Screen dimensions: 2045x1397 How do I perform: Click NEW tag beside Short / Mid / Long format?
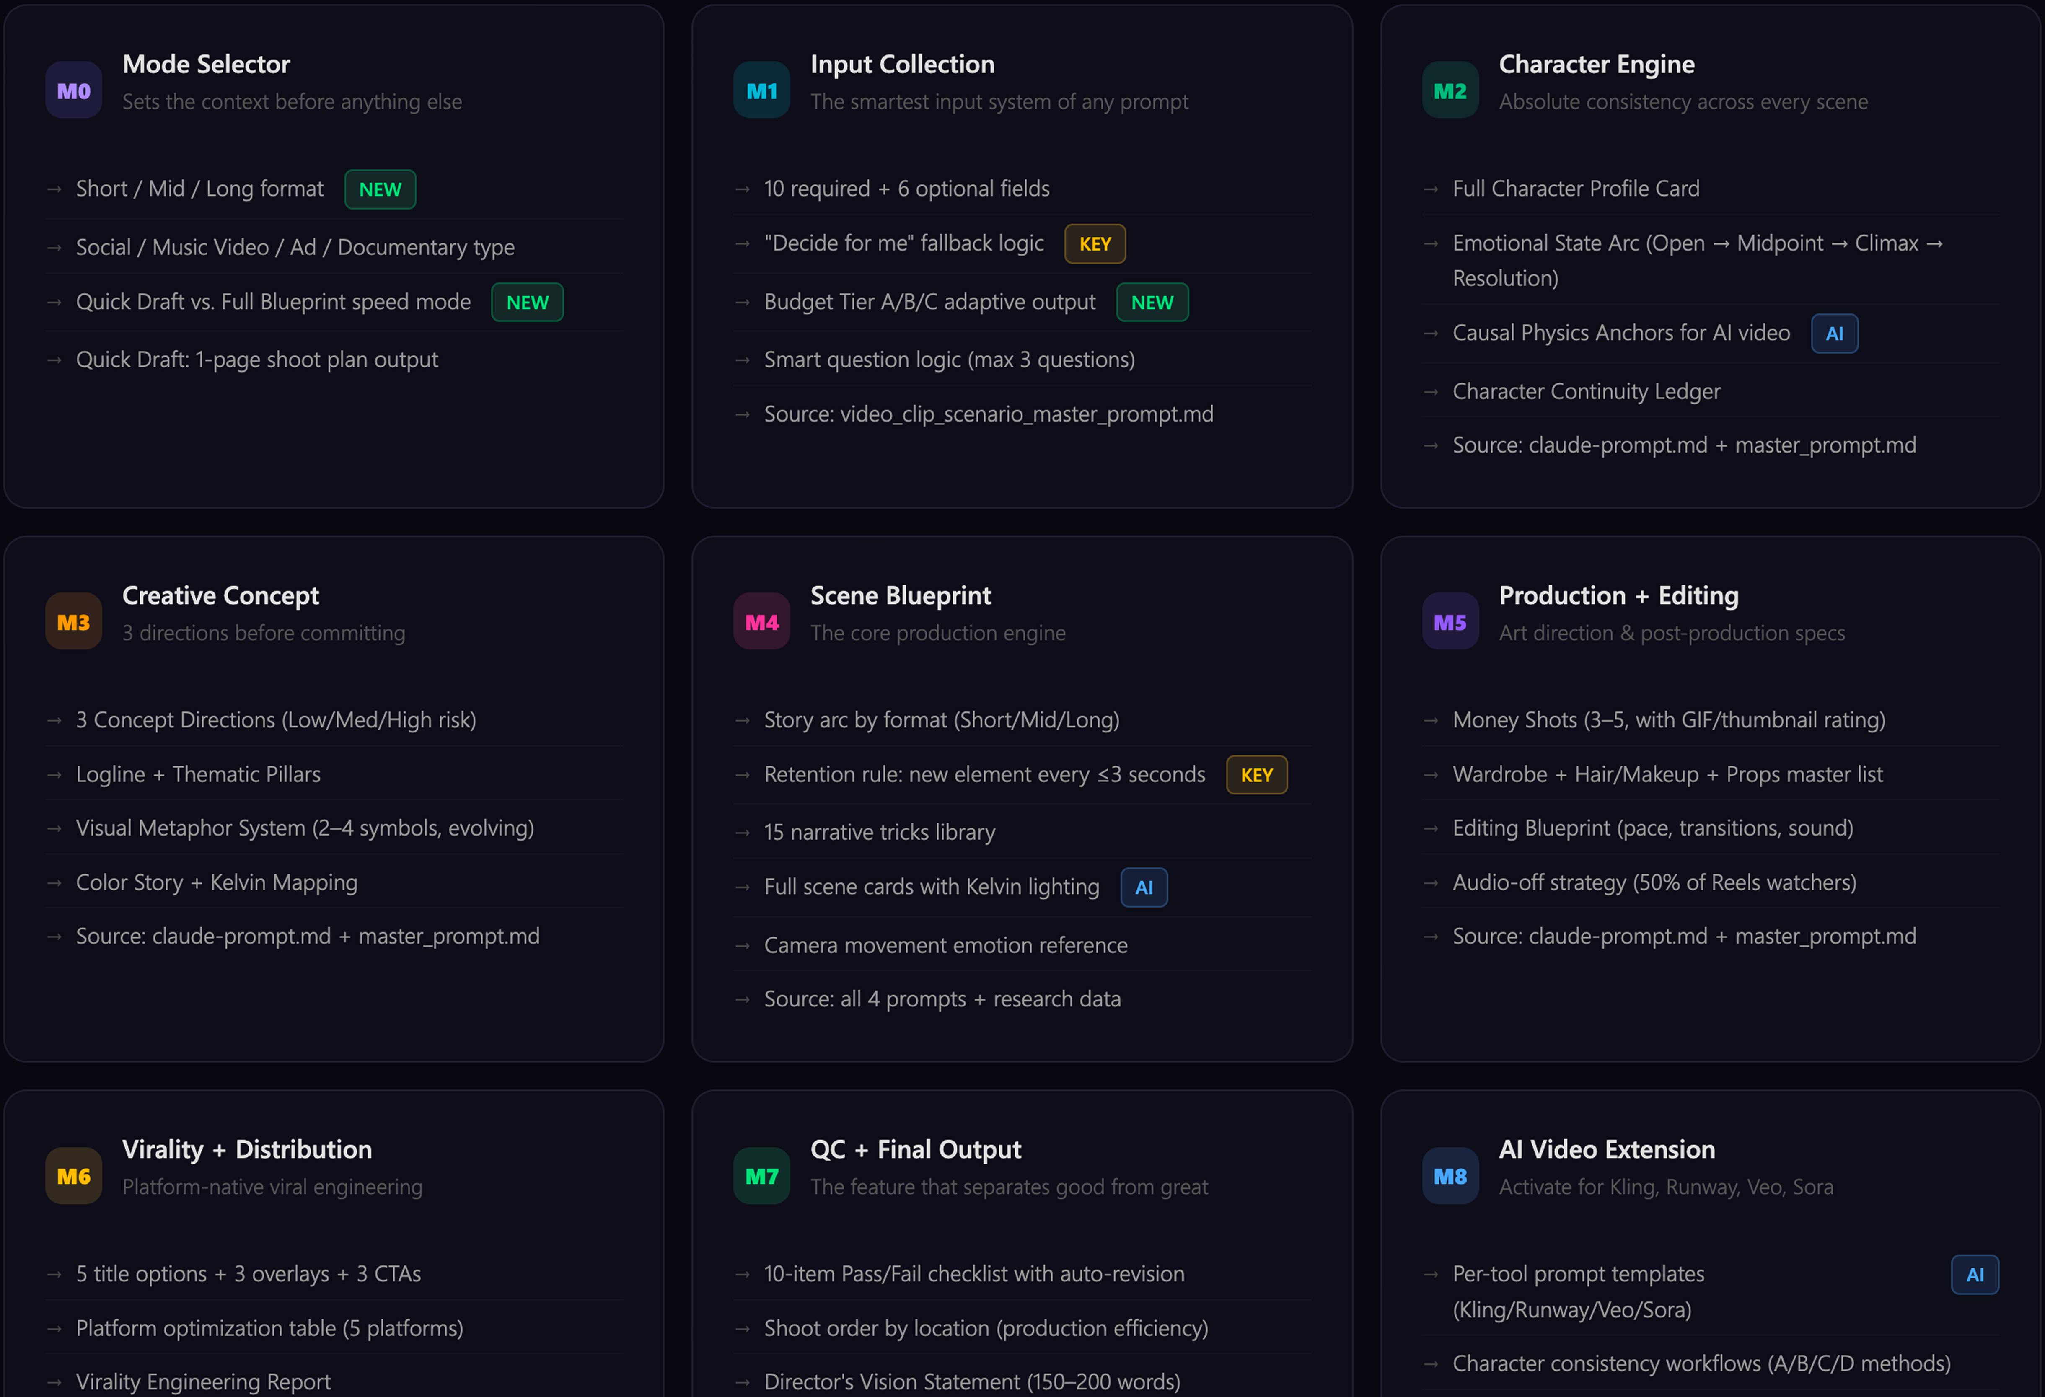click(x=380, y=189)
